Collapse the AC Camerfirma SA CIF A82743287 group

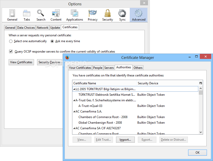tap(74, 128)
